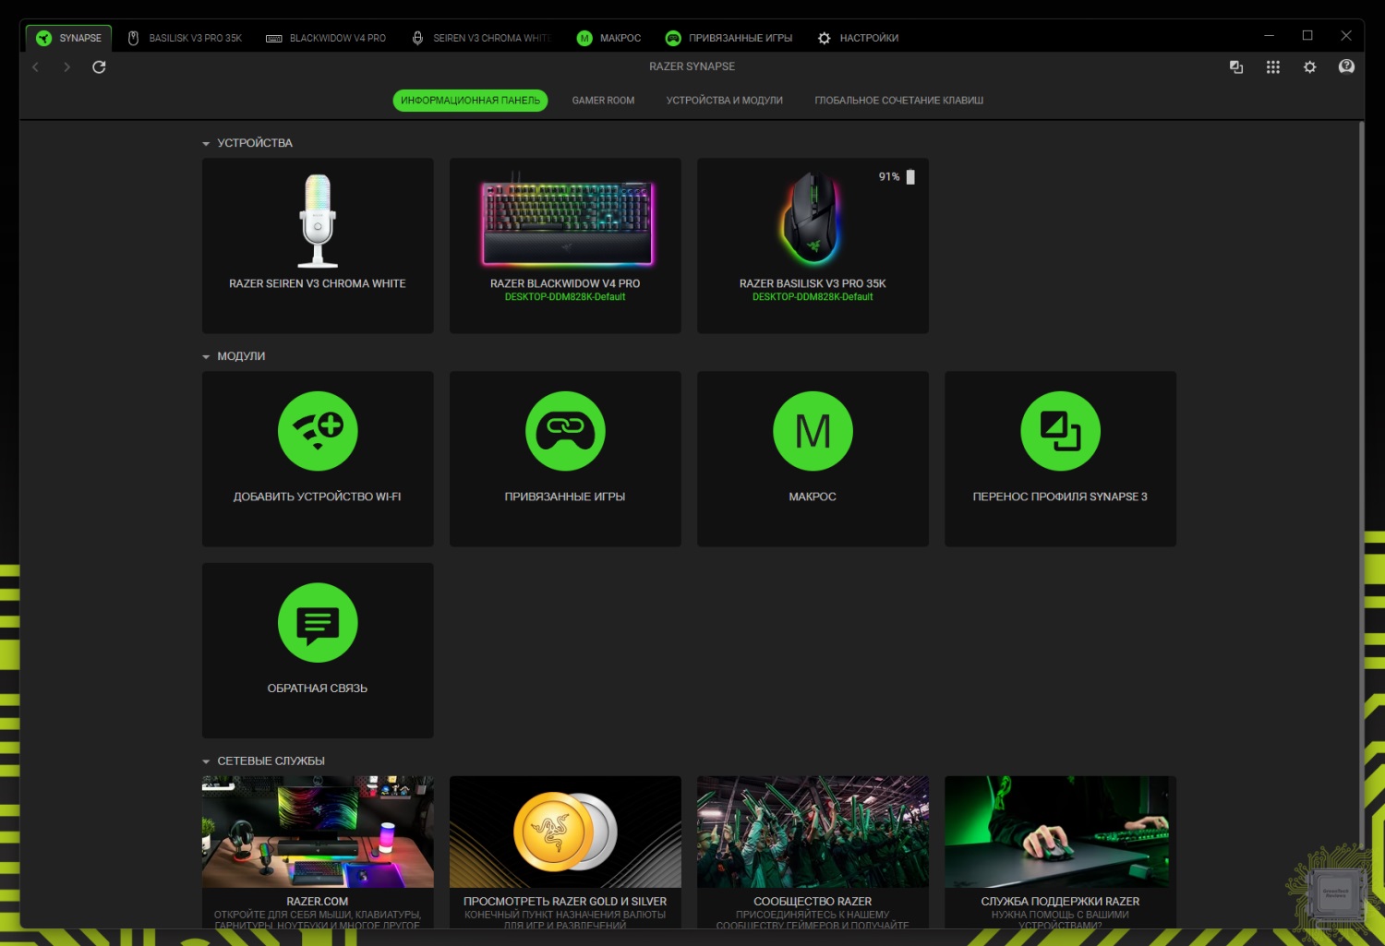Open Глобальное сочетание клавиш tab
The width and height of the screenshot is (1385, 946).
(898, 101)
